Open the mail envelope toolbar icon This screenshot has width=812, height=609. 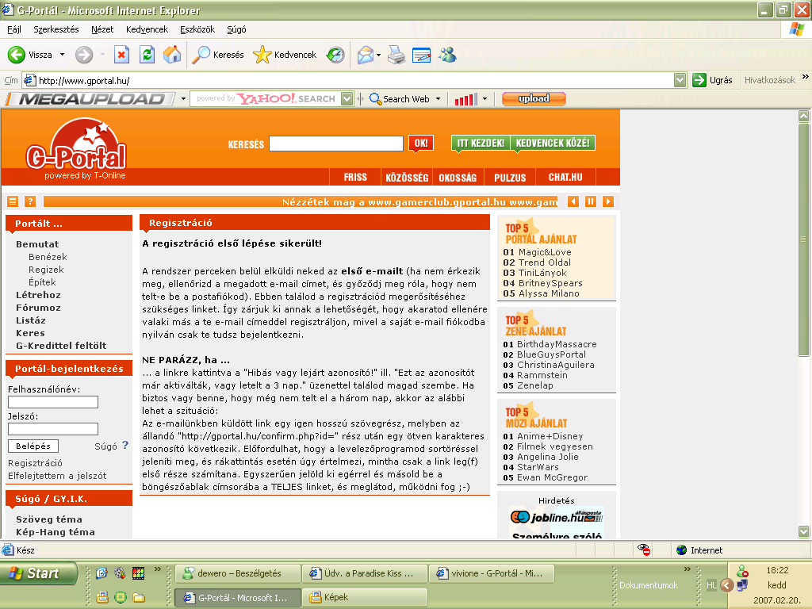coord(366,55)
